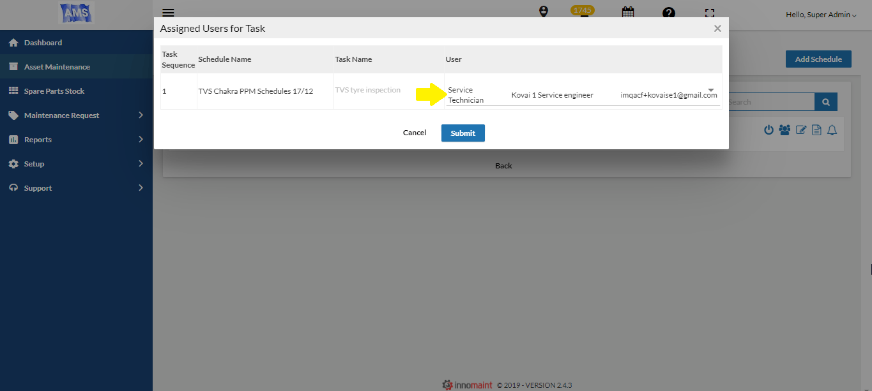Toggle fullscreen mode icon

[x=709, y=12]
